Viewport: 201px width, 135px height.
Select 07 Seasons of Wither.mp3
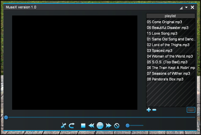(171, 73)
